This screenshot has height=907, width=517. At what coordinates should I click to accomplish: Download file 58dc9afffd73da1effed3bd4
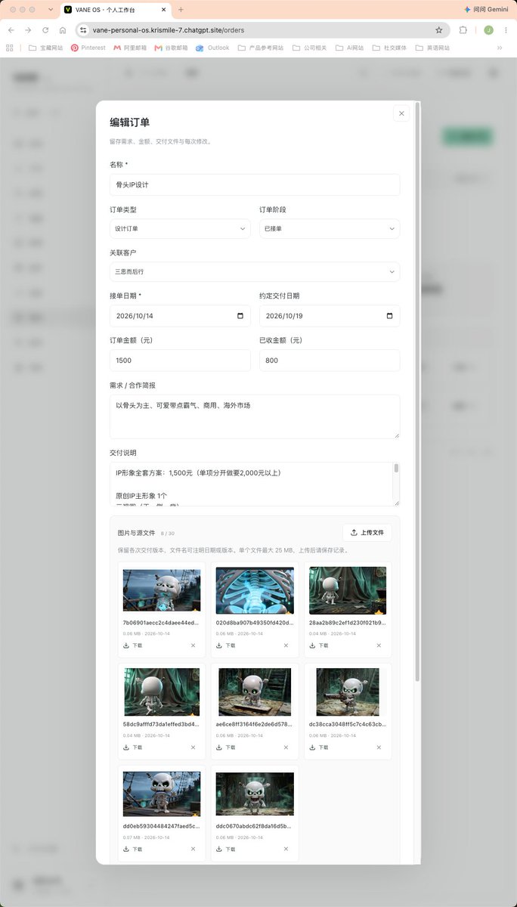133,748
